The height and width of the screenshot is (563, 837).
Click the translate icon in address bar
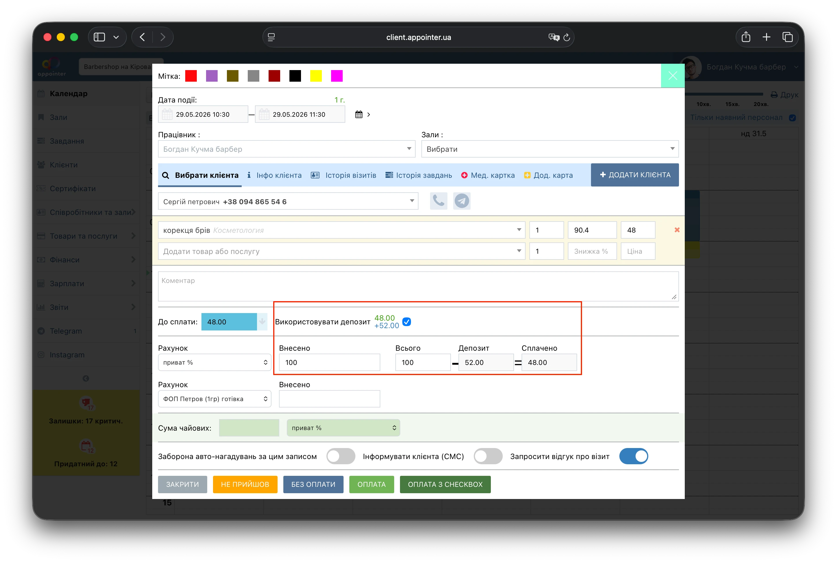554,37
